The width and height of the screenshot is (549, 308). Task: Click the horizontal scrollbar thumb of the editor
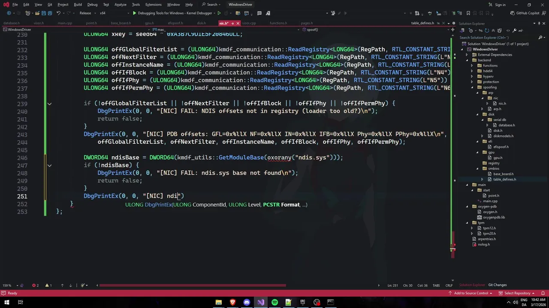pyautogui.click(x=193, y=285)
